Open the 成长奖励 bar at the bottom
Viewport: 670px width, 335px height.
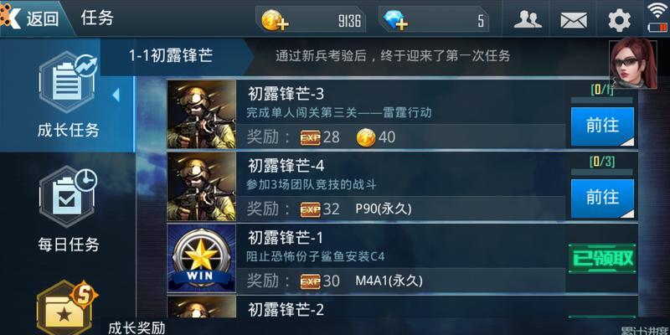137,327
